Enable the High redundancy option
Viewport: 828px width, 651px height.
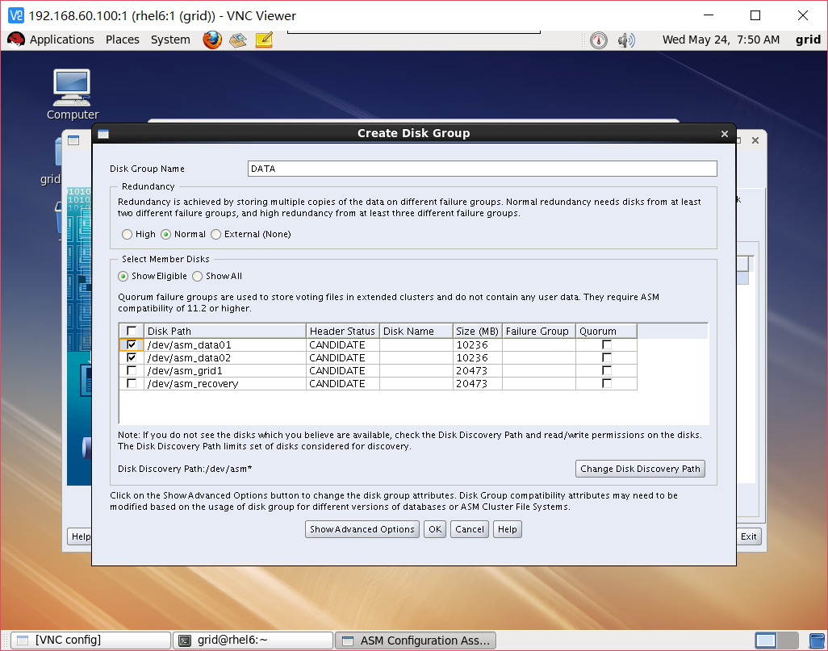pos(127,234)
